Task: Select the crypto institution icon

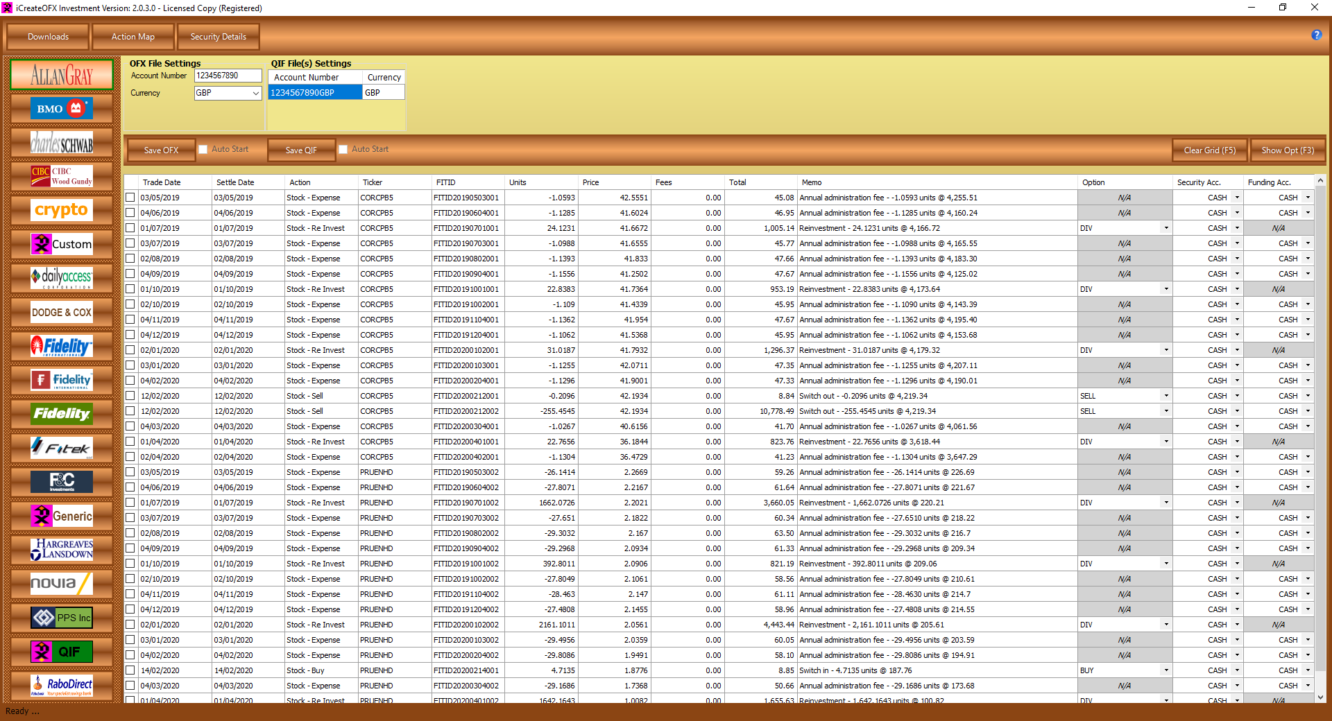Action: coord(61,210)
